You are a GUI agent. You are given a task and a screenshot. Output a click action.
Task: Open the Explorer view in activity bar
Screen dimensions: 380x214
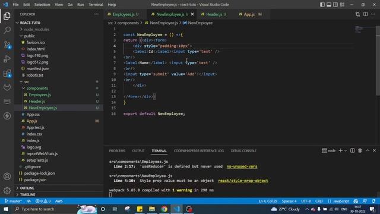[x=7, y=16]
